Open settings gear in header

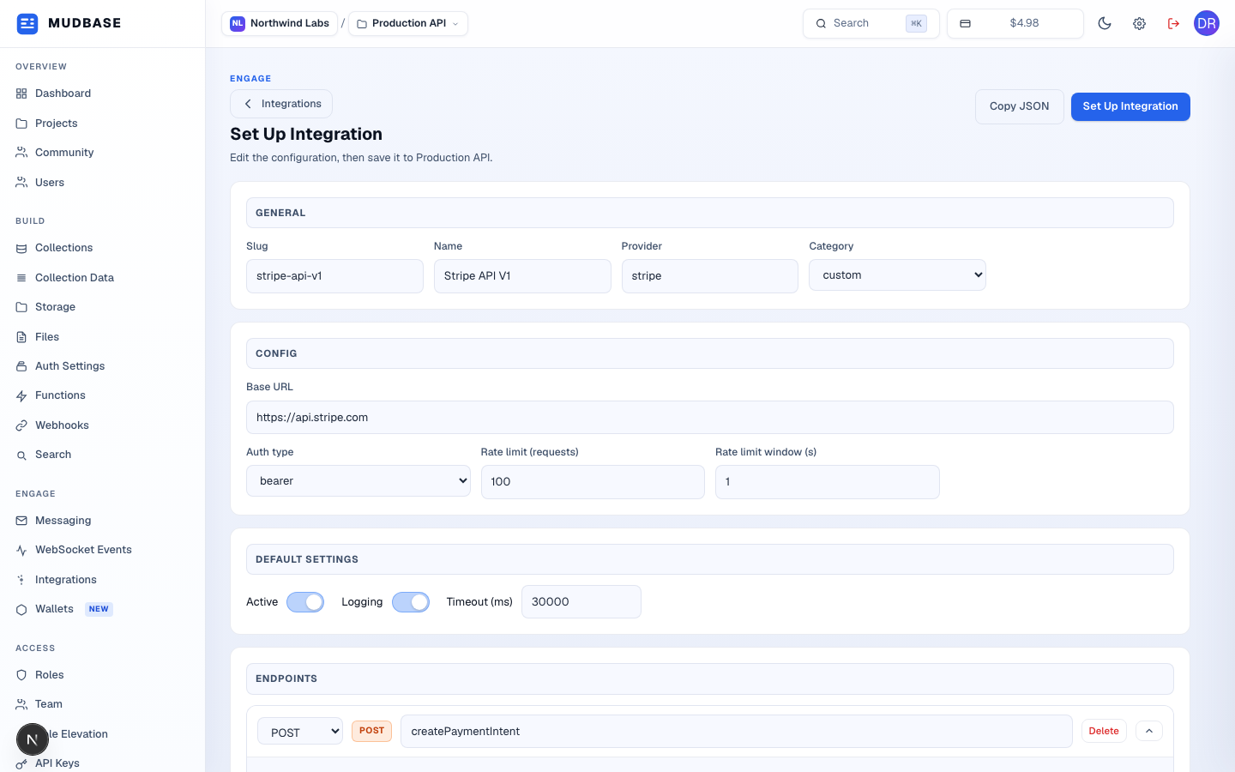[1139, 23]
